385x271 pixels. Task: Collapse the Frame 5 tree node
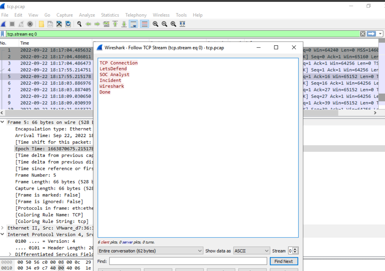[x=2, y=122]
